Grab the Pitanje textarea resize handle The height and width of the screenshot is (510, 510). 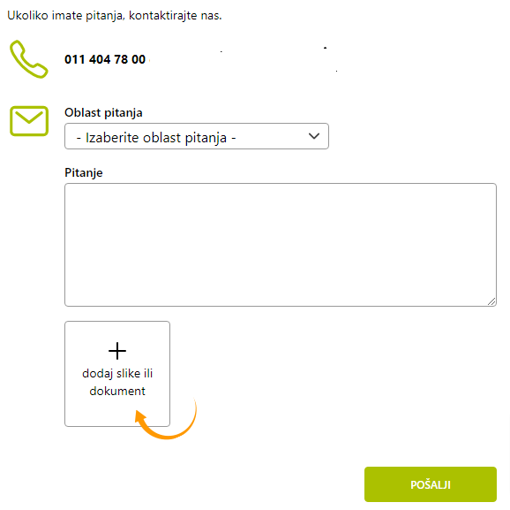491,301
